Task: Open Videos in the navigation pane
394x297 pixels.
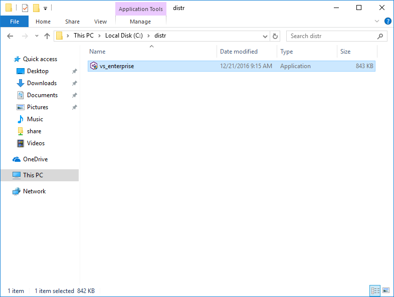Action: tap(36, 143)
